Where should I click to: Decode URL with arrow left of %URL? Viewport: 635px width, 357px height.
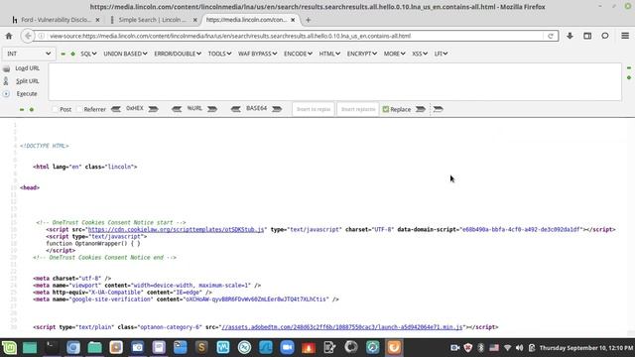pos(177,109)
